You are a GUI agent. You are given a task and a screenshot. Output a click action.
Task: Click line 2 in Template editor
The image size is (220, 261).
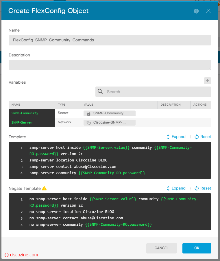click(68, 160)
